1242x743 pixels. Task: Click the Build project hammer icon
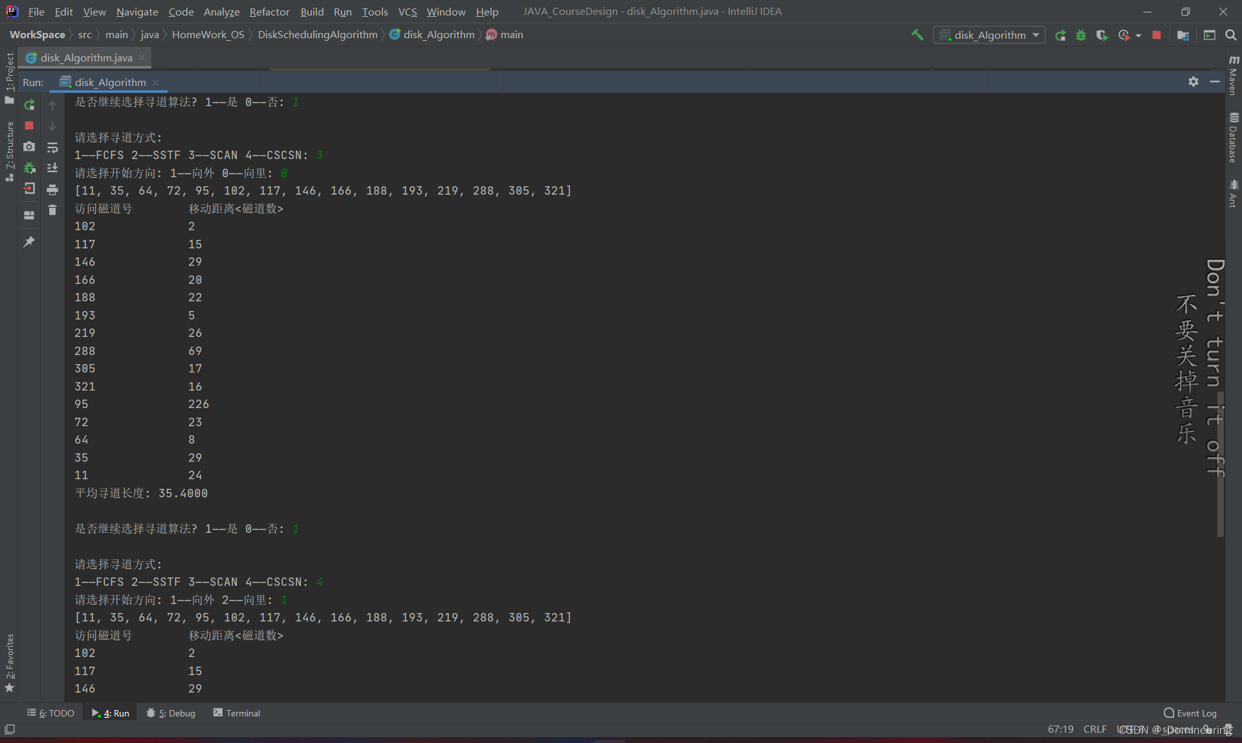pos(917,35)
